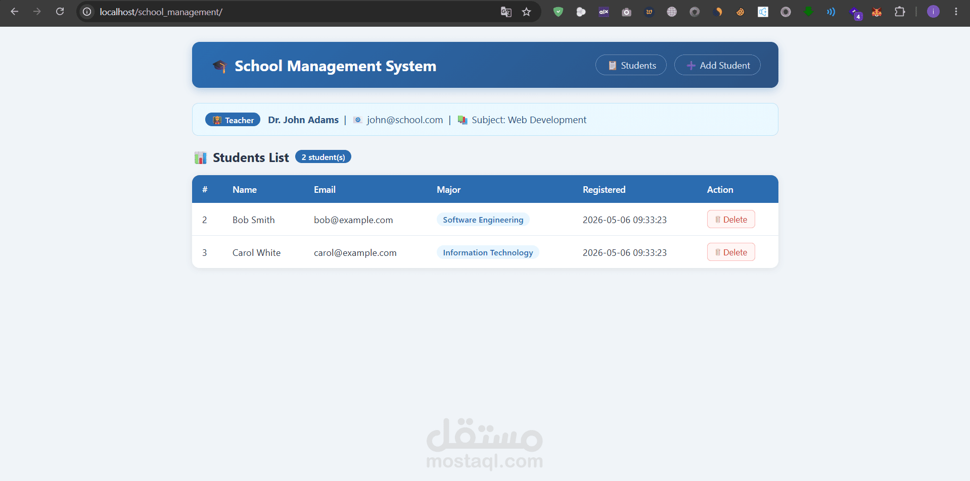Open the Students page
Screen dimensions: 970x481
click(x=631, y=65)
